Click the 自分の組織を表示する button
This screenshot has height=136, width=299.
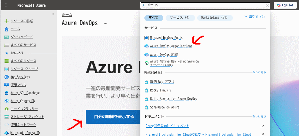coord(114,116)
